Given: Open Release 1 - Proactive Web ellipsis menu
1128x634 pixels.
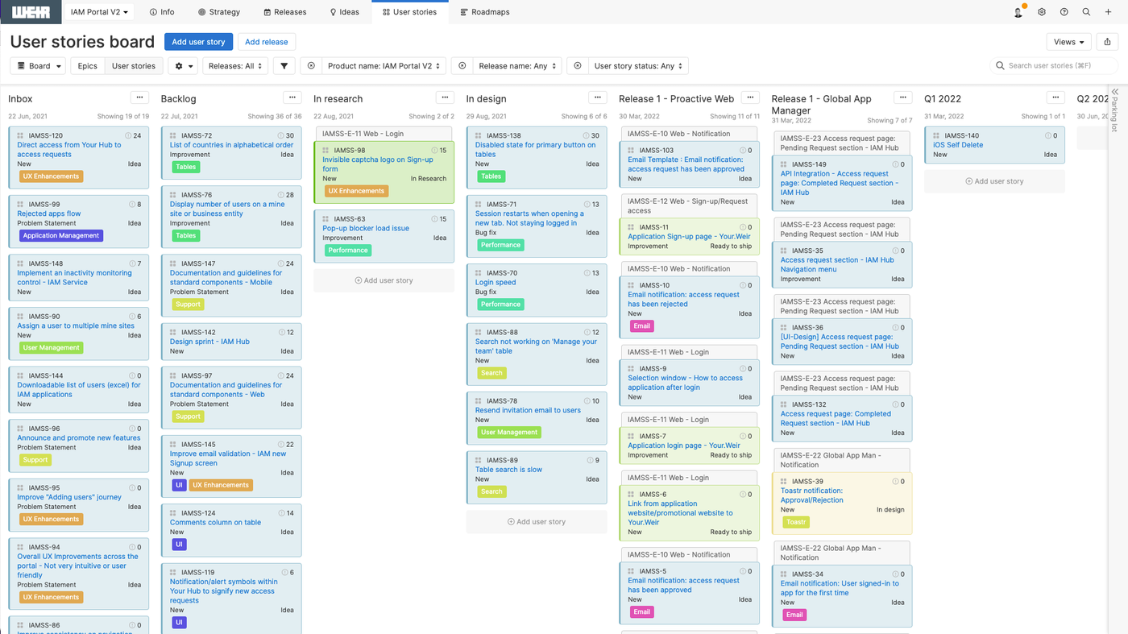Looking at the screenshot, I should click(750, 97).
